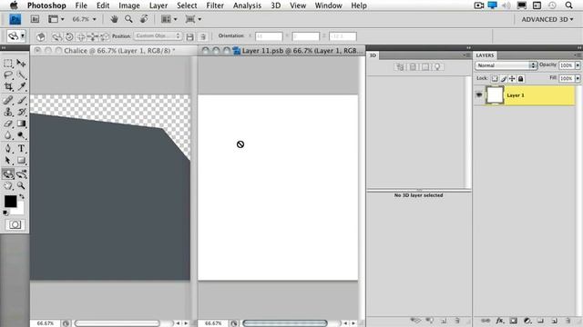Open the 3D menu

(275, 5)
